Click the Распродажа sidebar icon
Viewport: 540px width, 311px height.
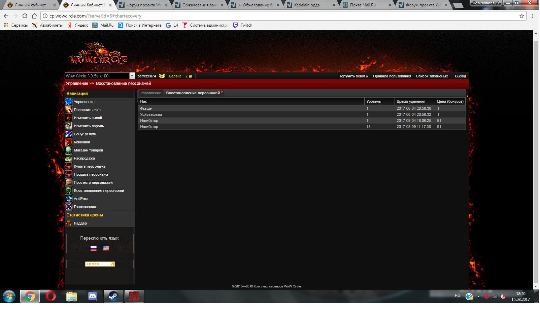click(x=68, y=158)
